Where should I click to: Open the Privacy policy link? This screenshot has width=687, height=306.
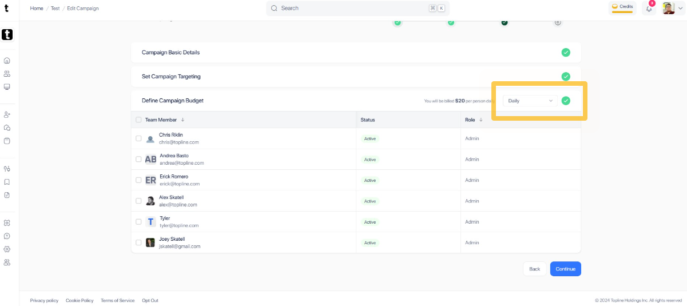44,300
